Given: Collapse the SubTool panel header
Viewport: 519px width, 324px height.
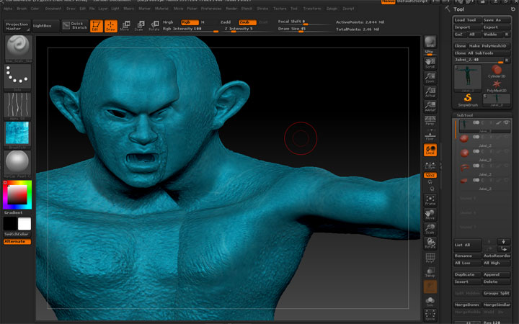Looking at the screenshot, I should 465,115.
